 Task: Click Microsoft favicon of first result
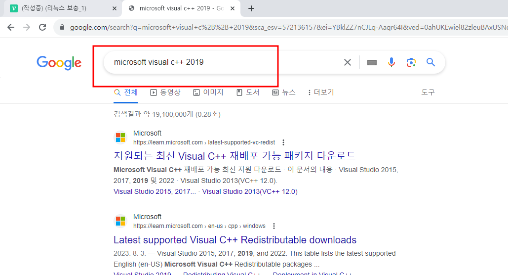point(120,137)
